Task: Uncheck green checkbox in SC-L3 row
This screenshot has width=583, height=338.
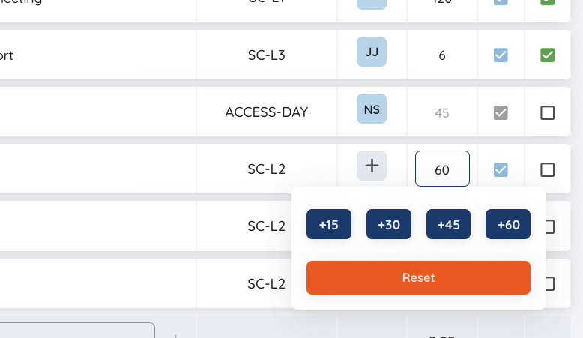Action: pos(547,55)
